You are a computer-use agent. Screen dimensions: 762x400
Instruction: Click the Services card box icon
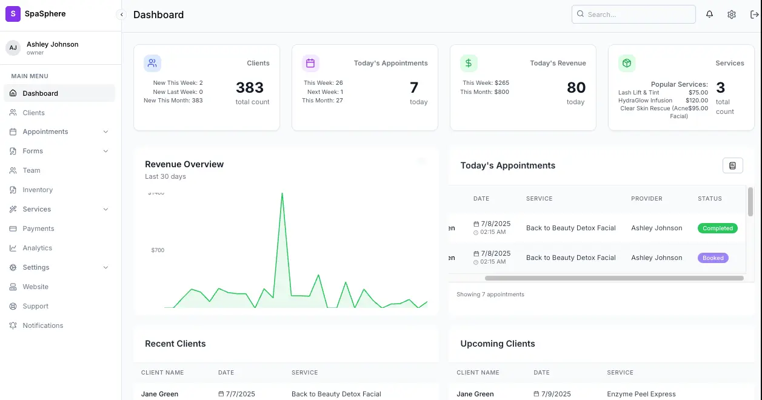click(x=627, y=63)
